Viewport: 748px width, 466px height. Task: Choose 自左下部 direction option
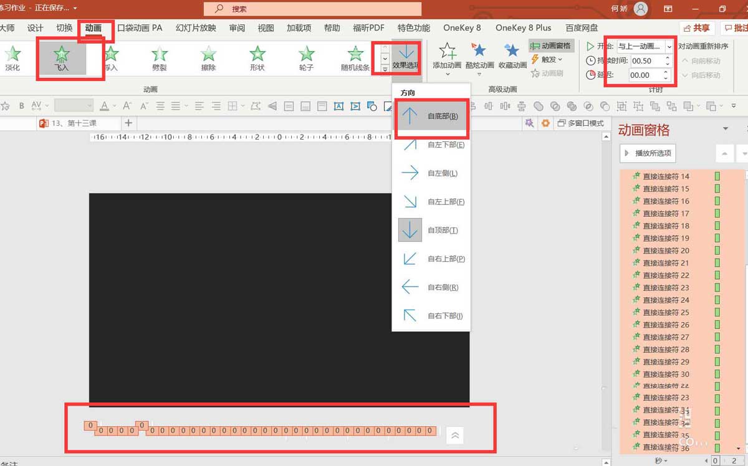click(431, 145)
